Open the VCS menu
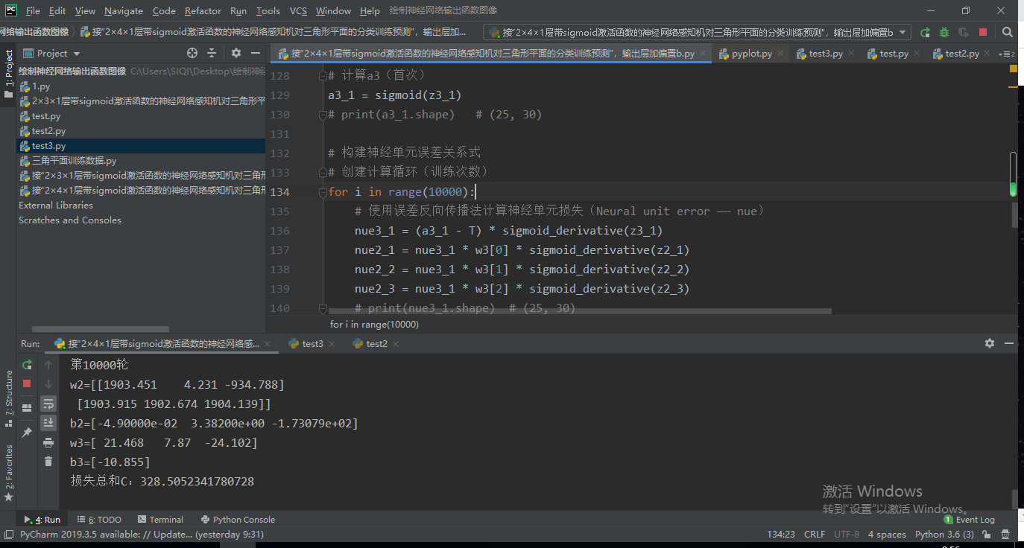Viewport: 1024px width, 548px height. click(298, 11)
